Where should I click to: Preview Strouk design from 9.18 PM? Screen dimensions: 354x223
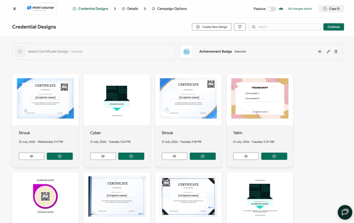click(174, 156)
